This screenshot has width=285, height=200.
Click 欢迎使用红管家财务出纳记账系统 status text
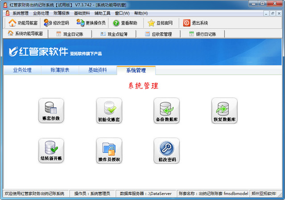coord(34,193)
